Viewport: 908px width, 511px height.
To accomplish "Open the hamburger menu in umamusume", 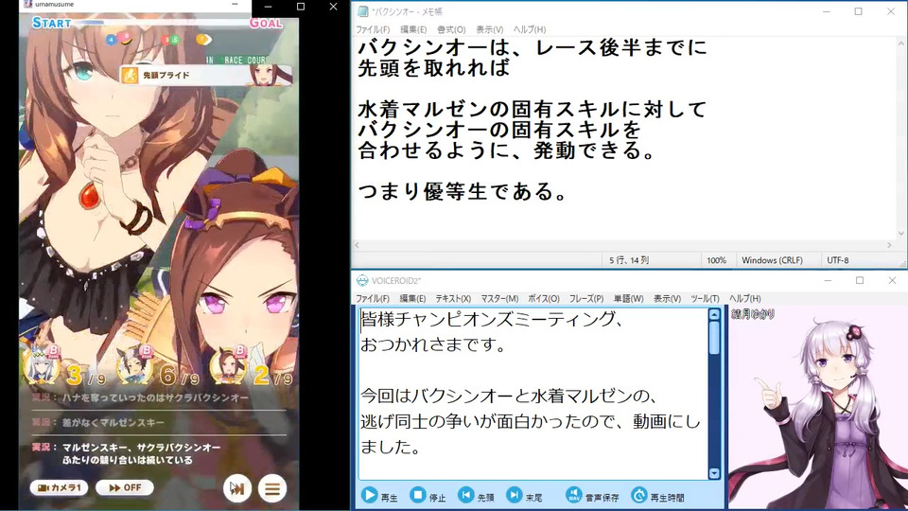I will click(272, 489).
